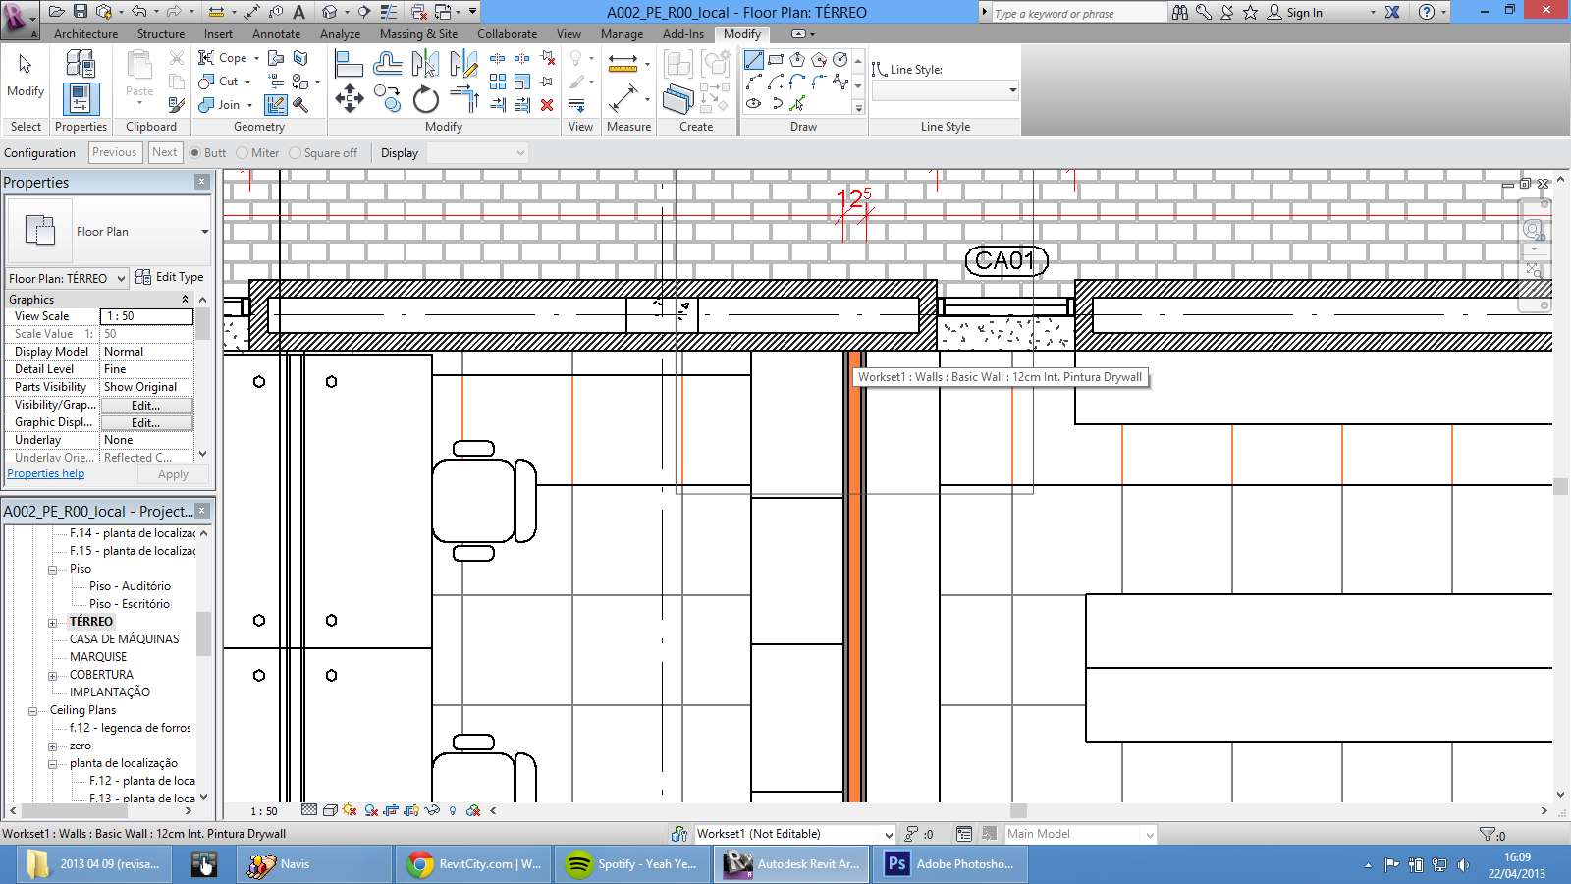Select the Trim/Extend to Corner tool
This screenshot has height=884, width=1571.
[x=463, y=99]
